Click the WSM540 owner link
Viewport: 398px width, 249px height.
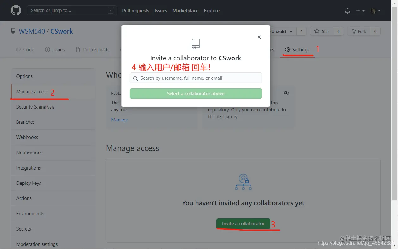tap(32, 31)
